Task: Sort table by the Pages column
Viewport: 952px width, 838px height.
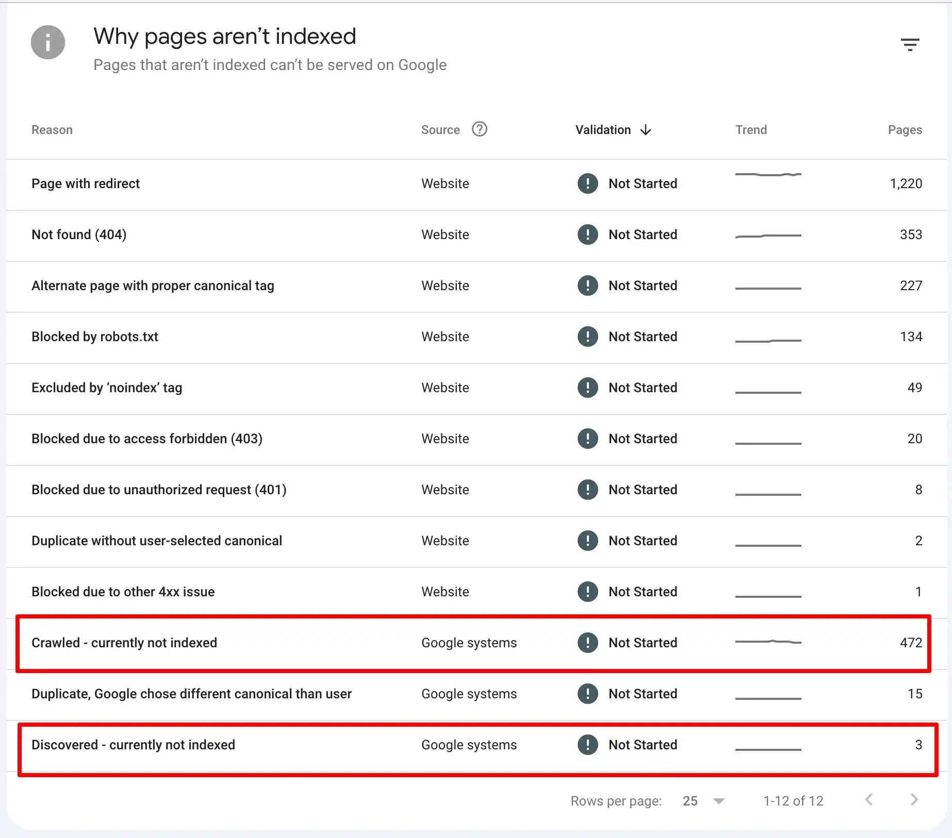Action: point(905,130)
